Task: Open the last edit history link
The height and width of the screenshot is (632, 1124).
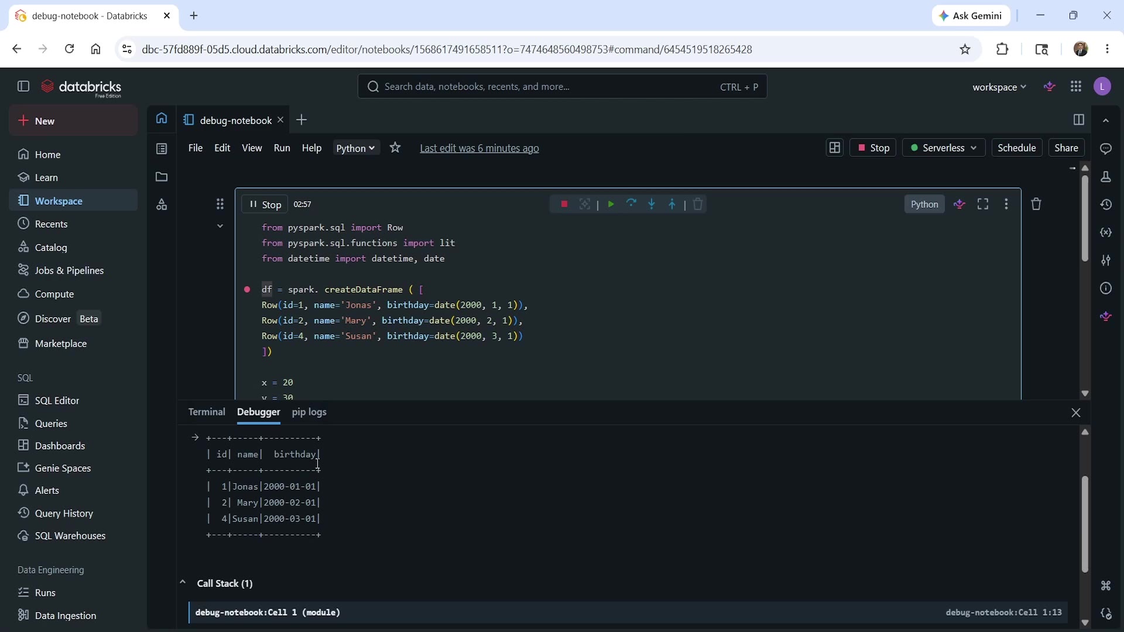Action: pos(479,149)
